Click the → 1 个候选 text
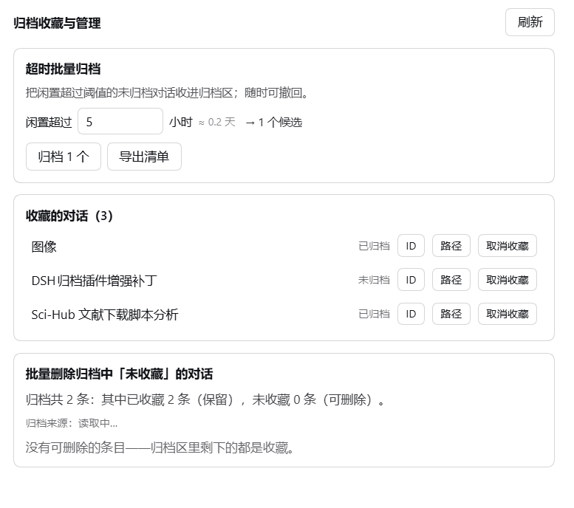 click(274, 123)
